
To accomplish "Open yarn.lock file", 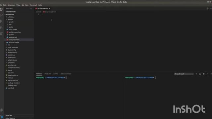I will point(11,88).
